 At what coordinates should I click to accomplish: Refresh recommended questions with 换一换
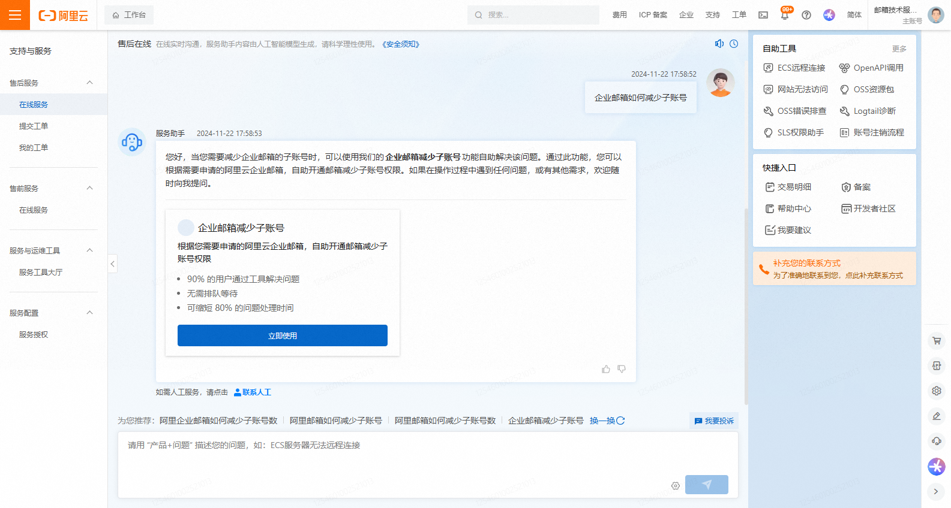coord(607,421)
